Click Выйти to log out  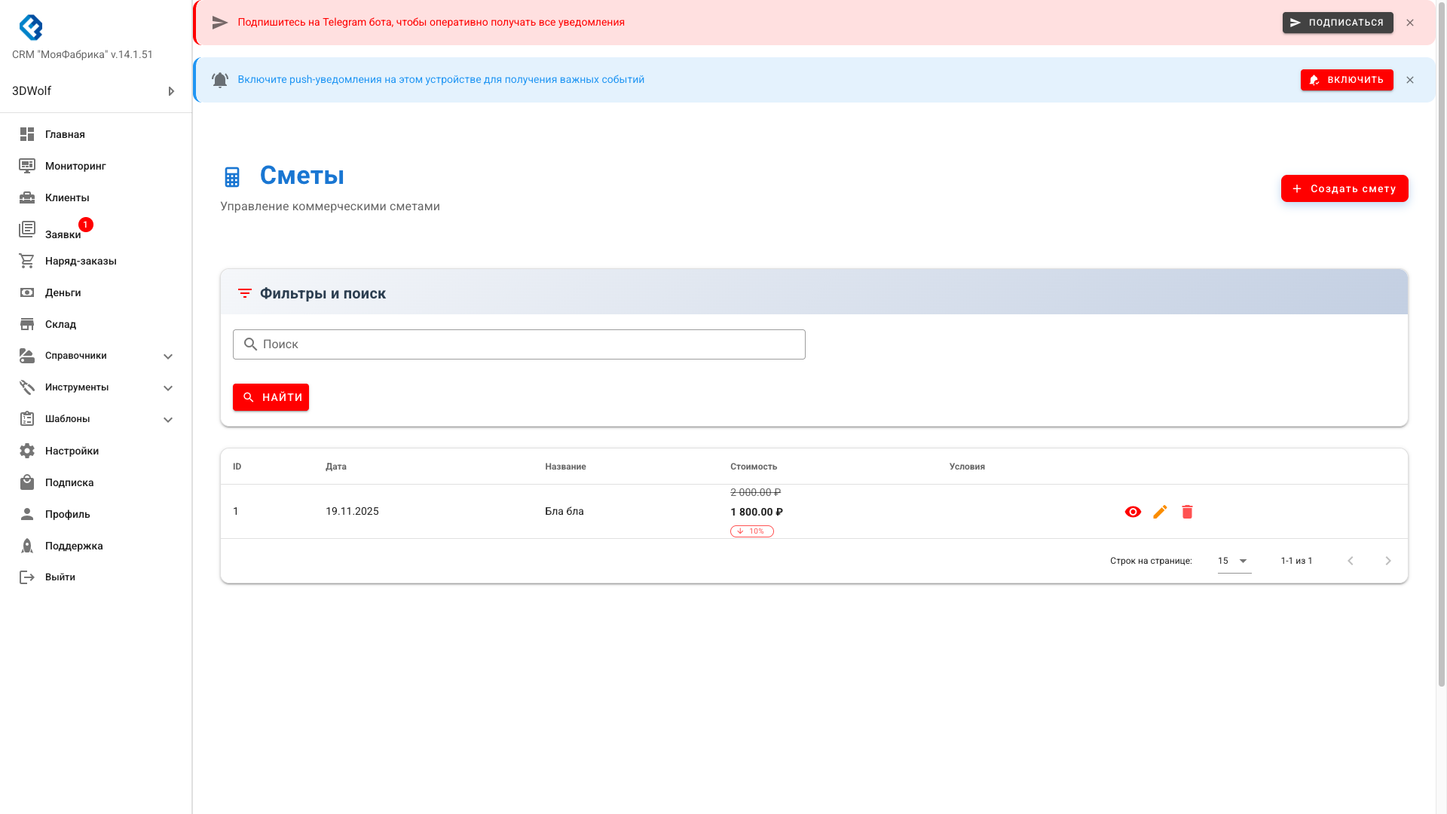(x=60, y=577)
